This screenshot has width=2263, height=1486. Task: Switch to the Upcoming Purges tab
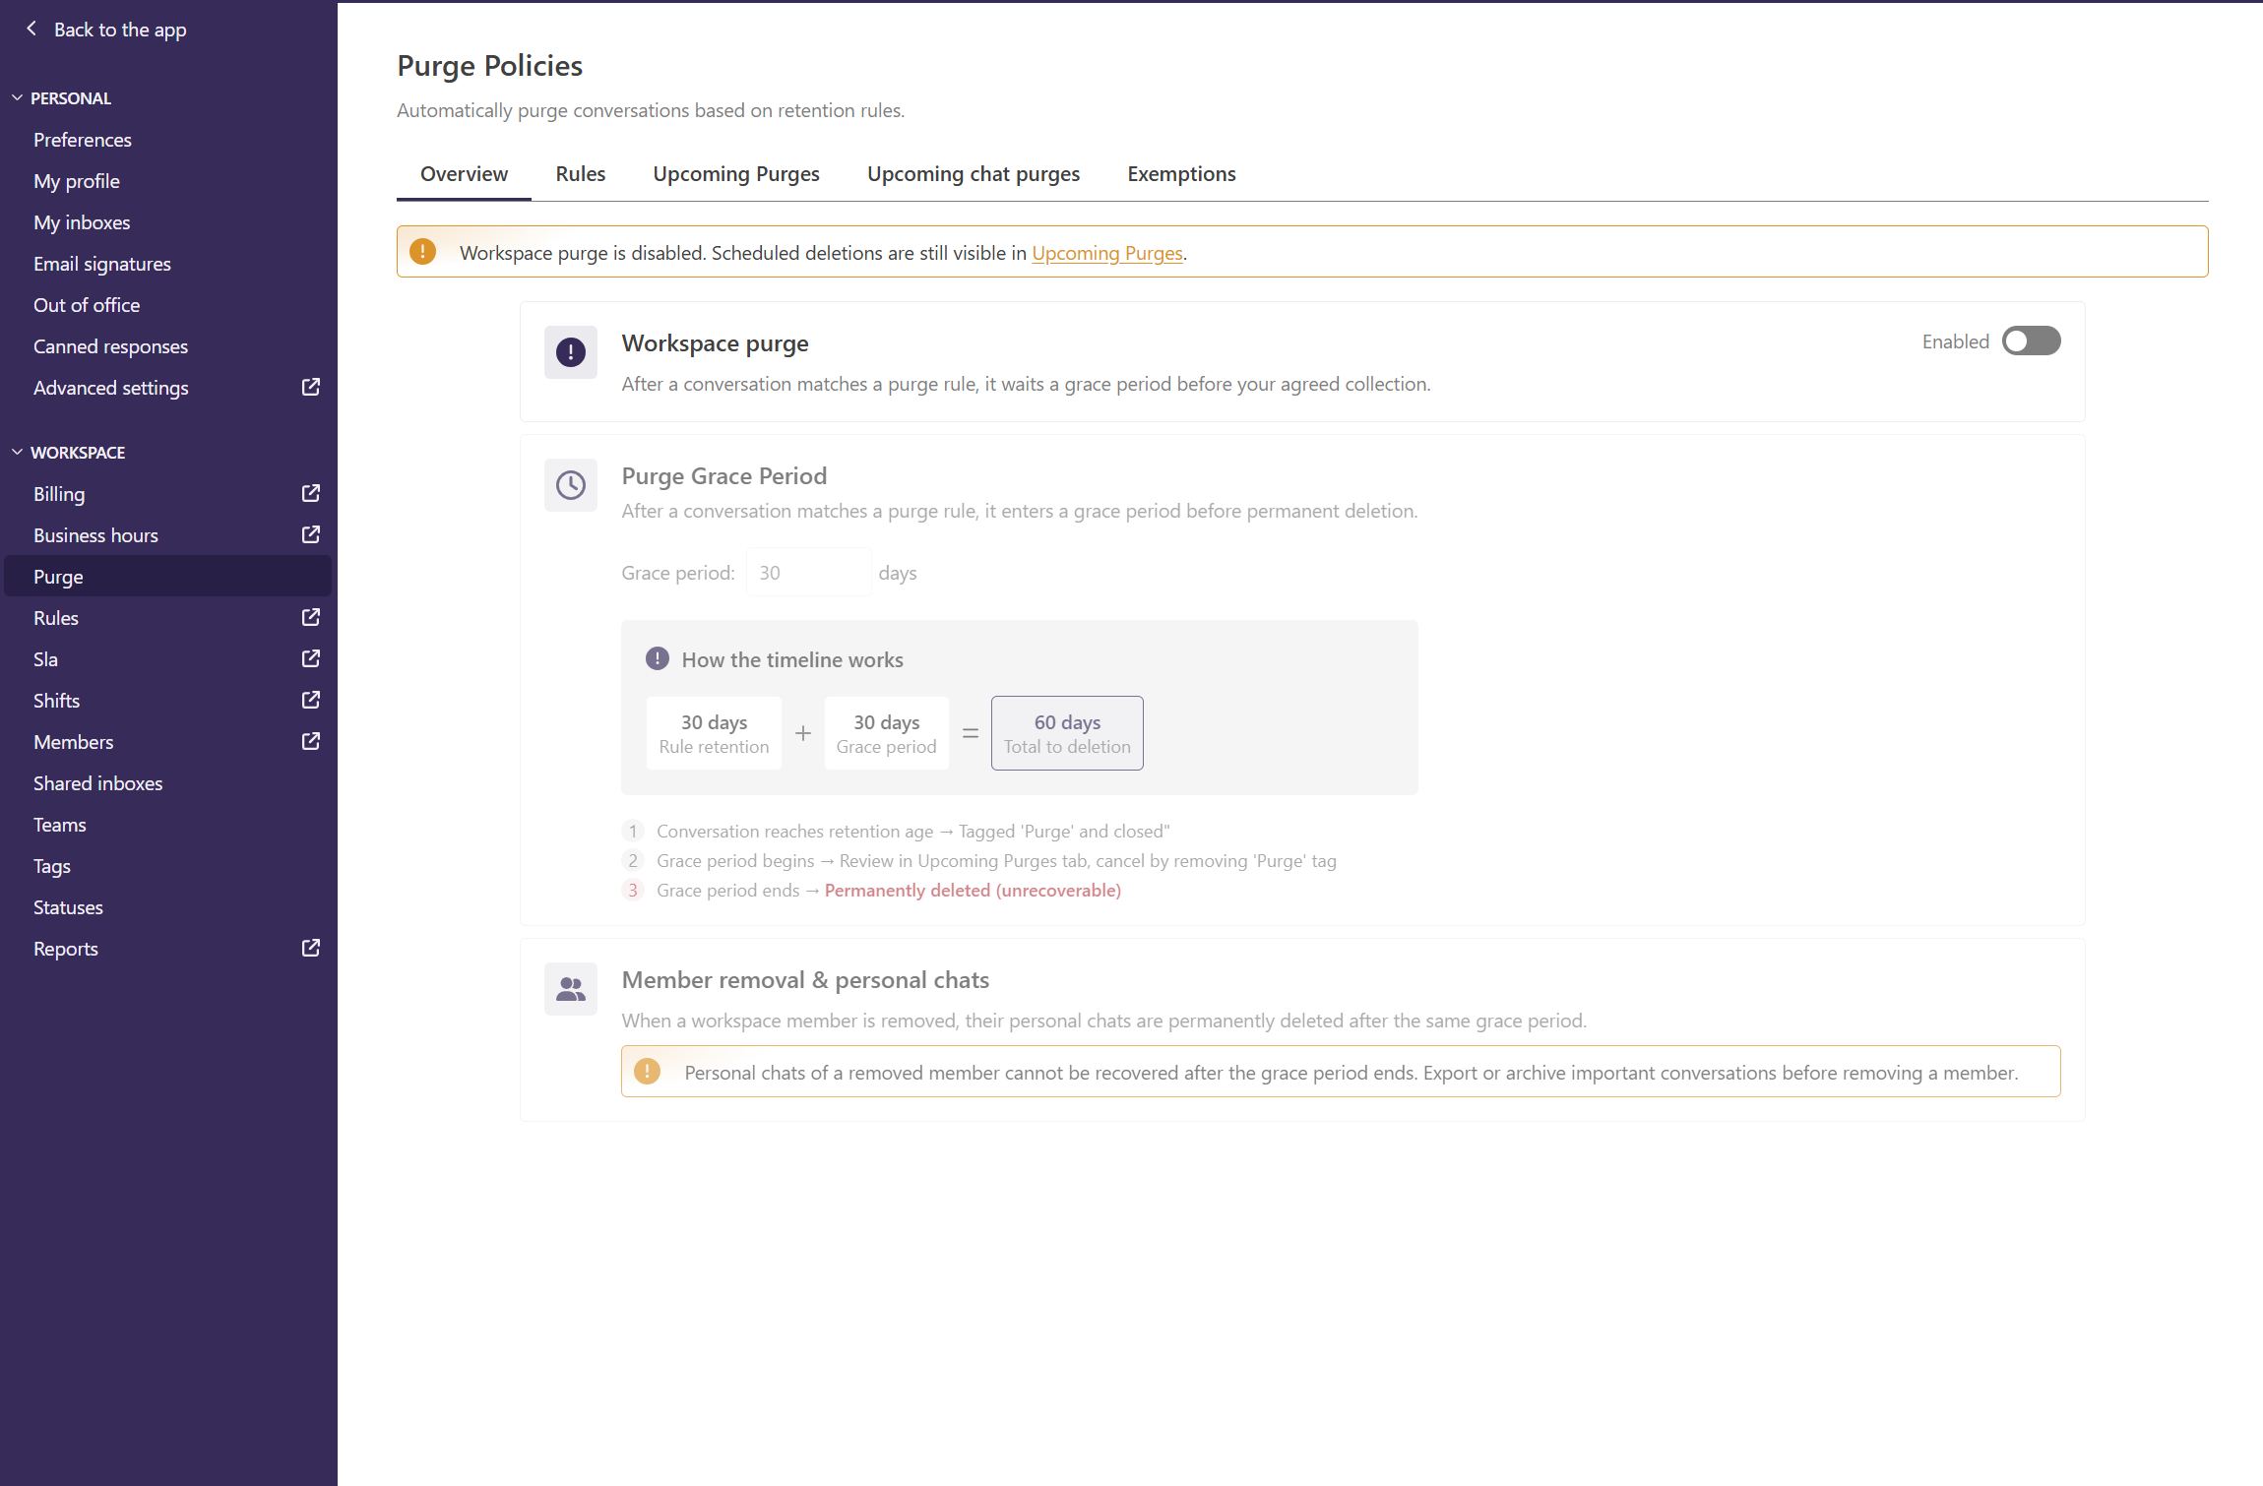coord(735,174)
